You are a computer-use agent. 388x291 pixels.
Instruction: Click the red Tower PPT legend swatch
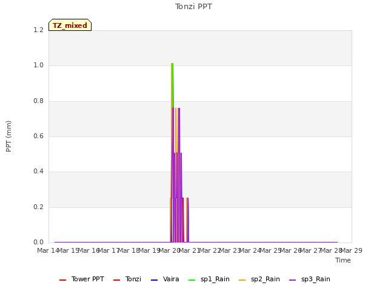pos(63,280)
